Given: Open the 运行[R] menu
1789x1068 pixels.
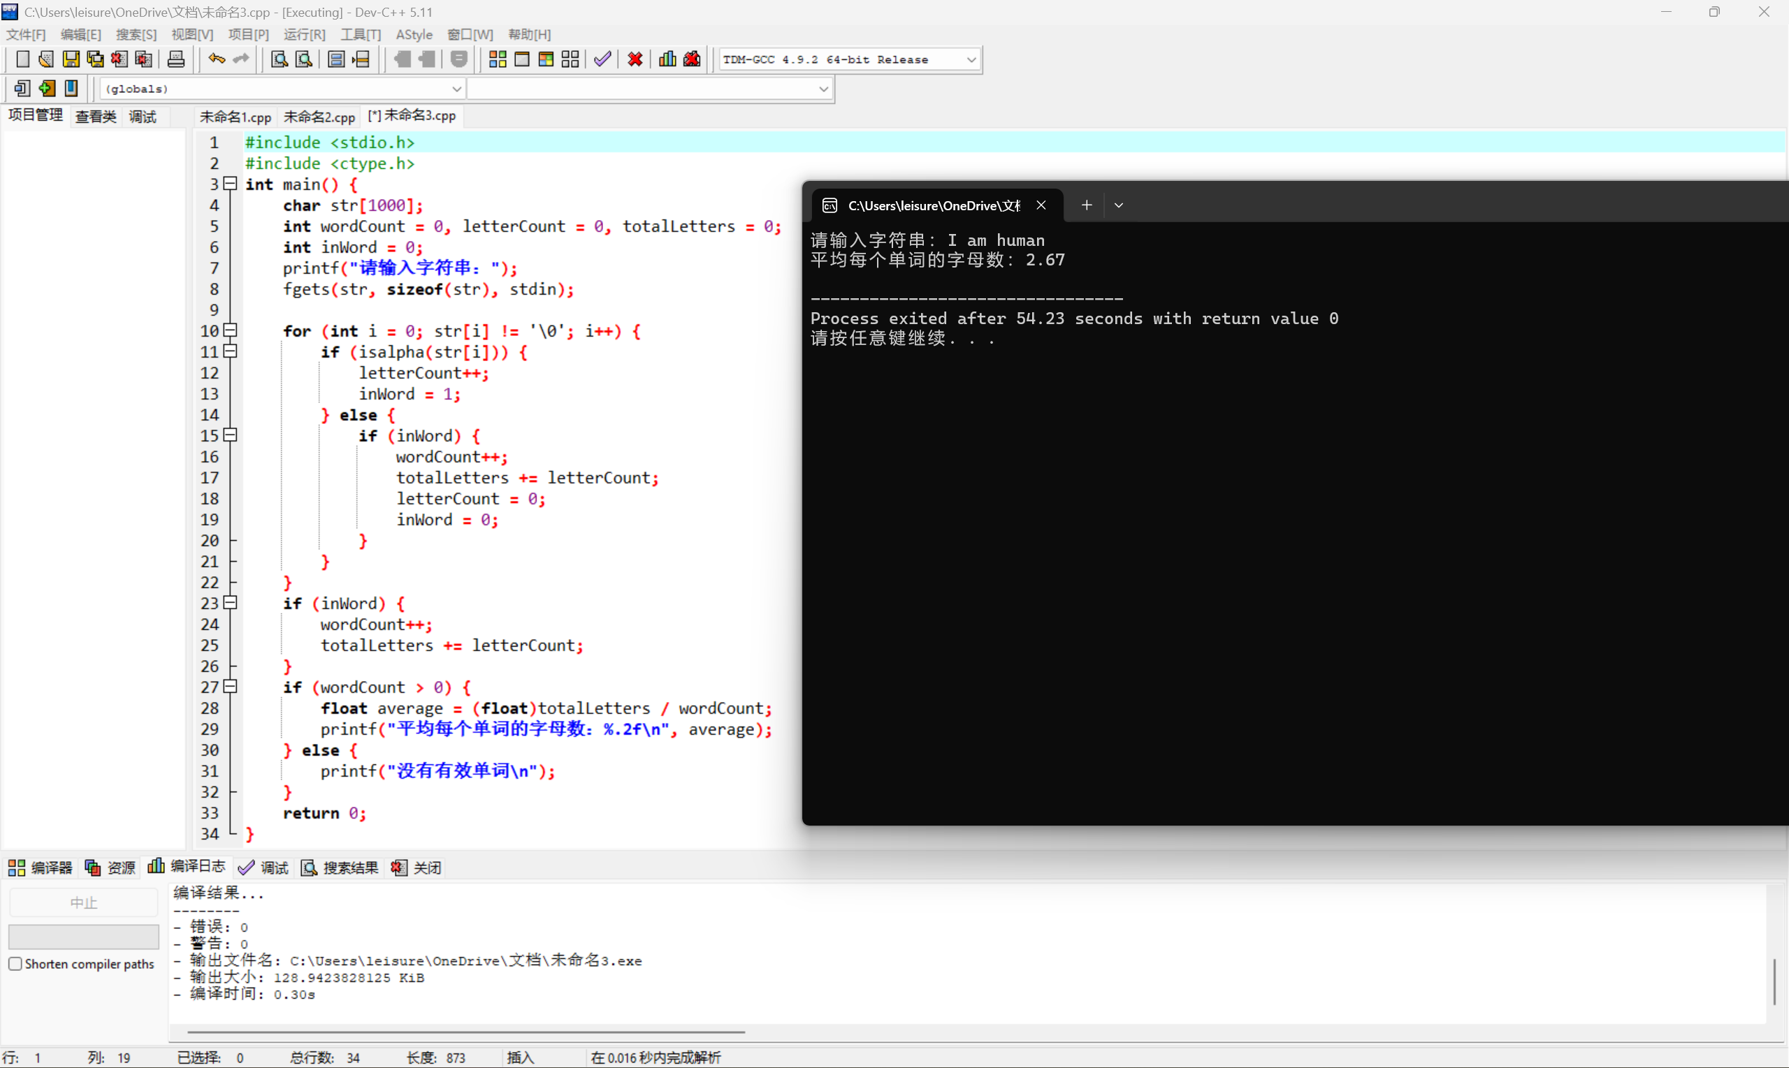Looking at the screenshot, I should click(x=304, y=34).
